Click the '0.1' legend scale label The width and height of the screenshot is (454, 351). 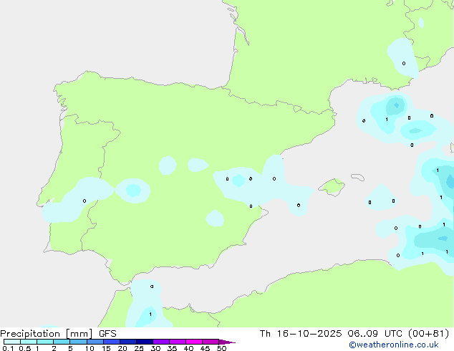coord(8,348)
